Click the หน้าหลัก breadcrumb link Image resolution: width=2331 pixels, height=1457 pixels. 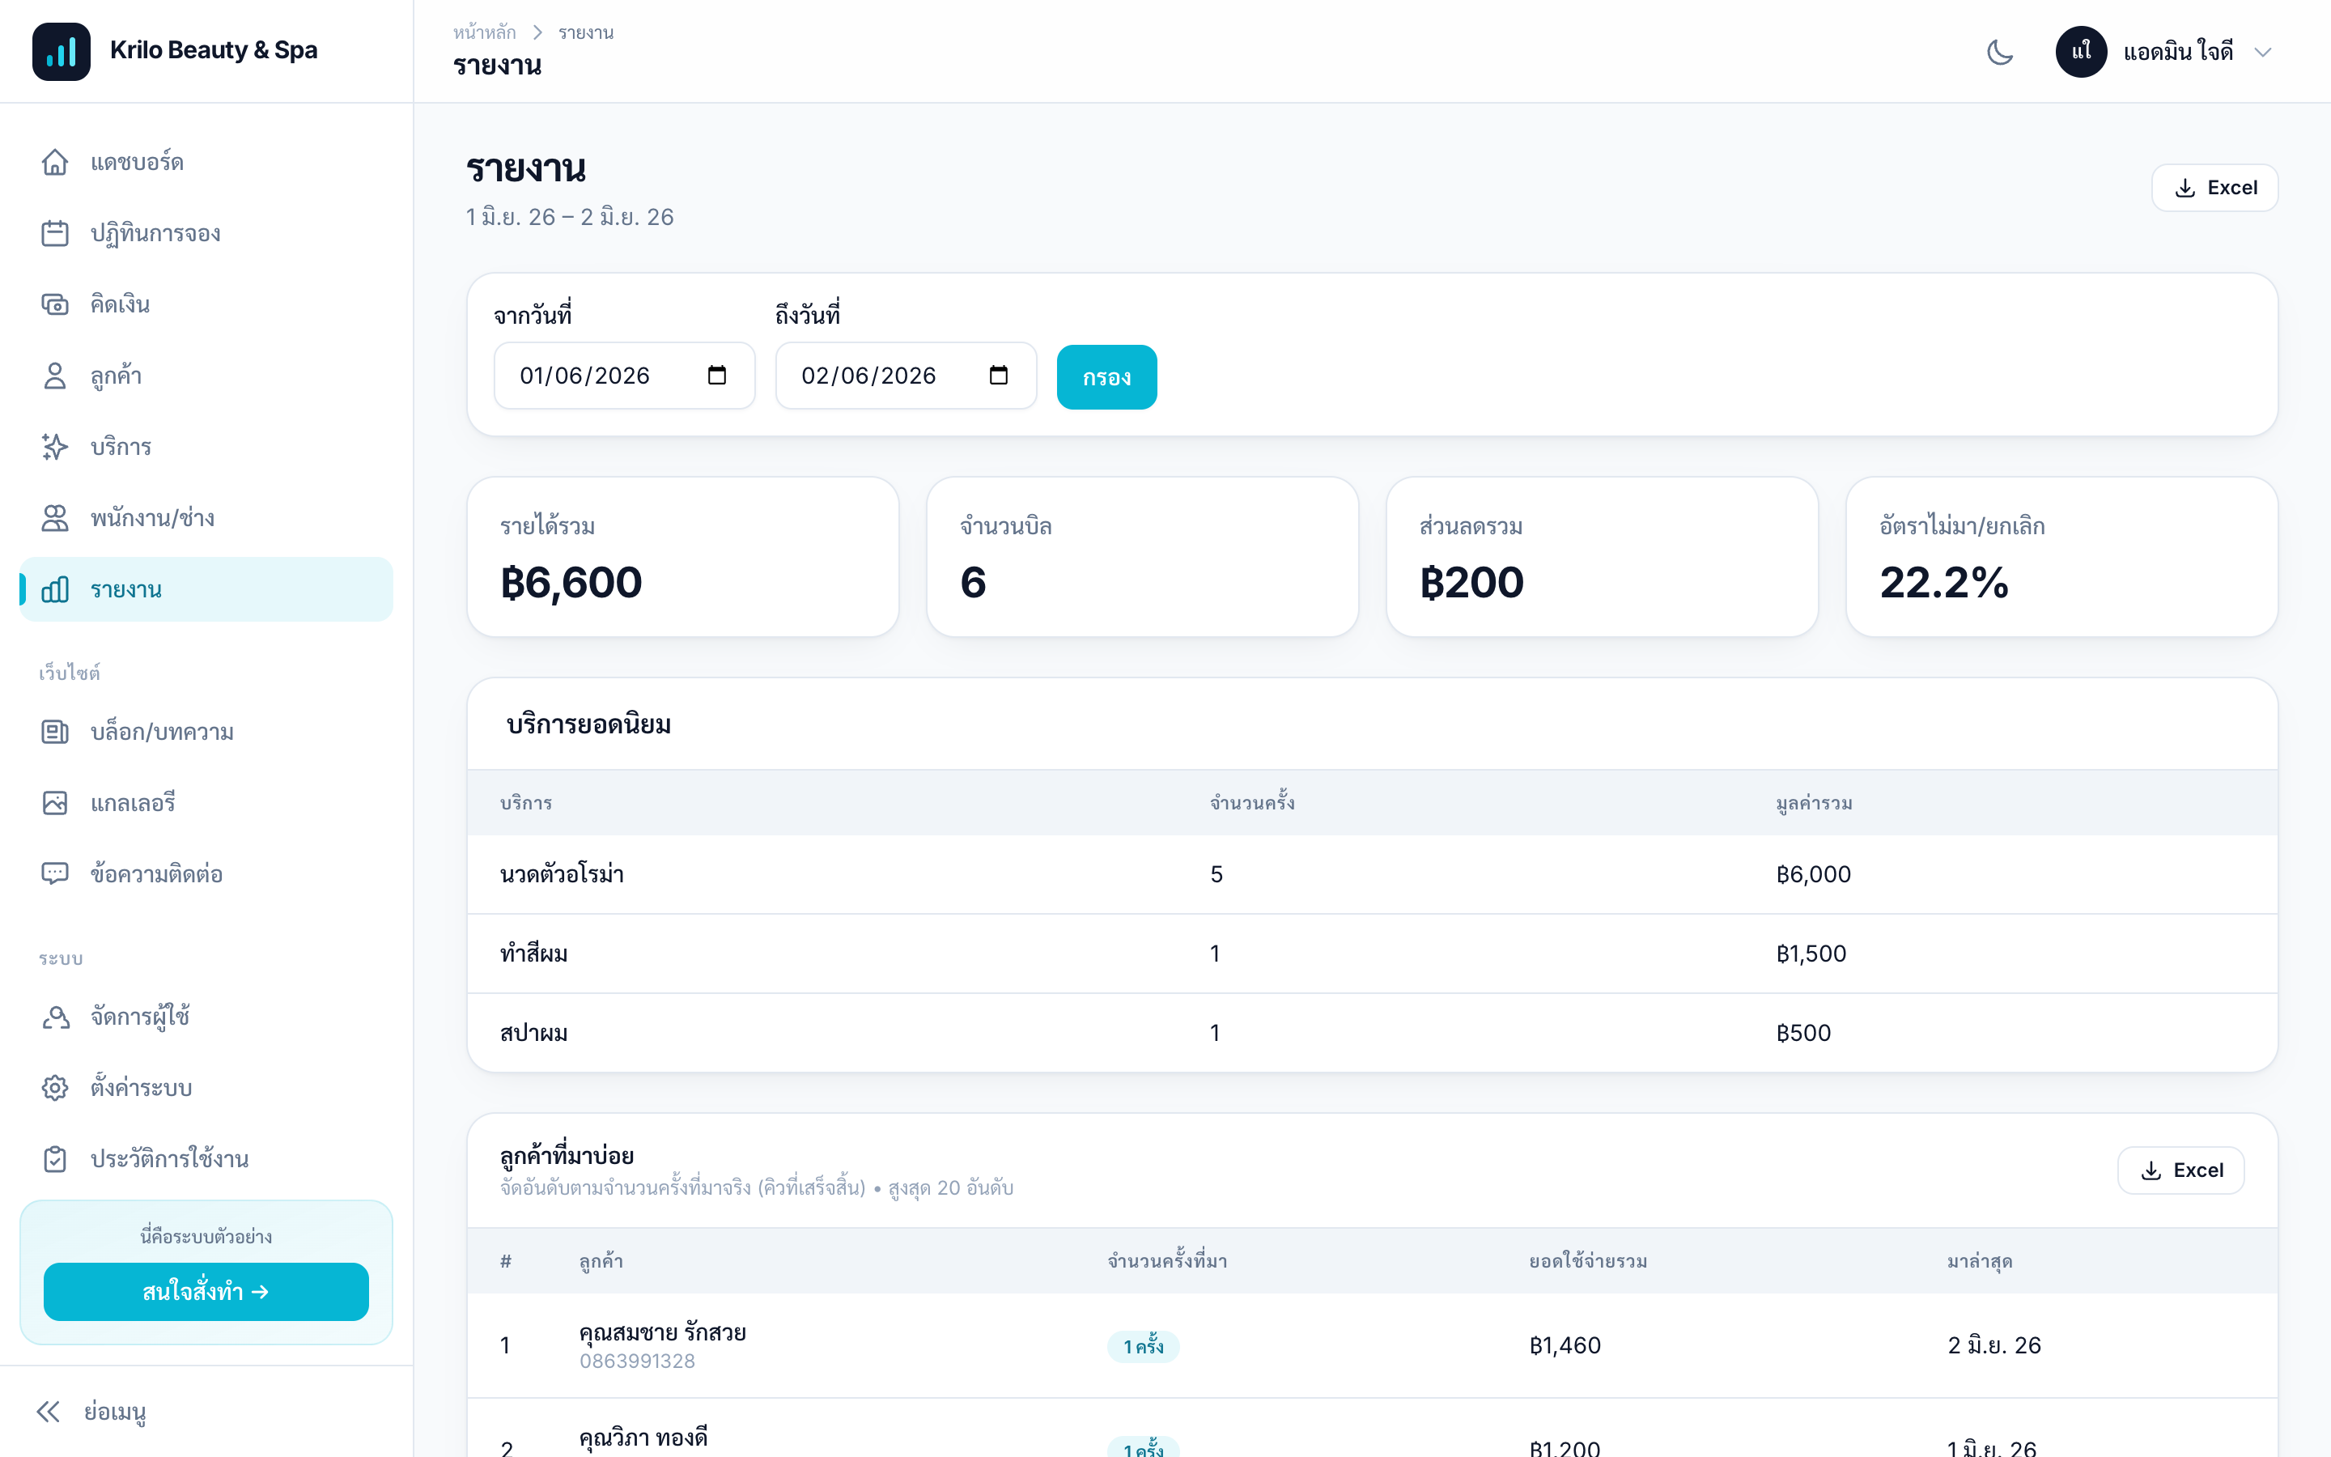[485, 32]
